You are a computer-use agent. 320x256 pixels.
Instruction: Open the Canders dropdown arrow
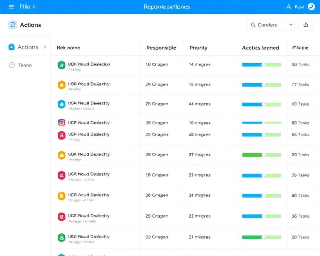(291, 25)
